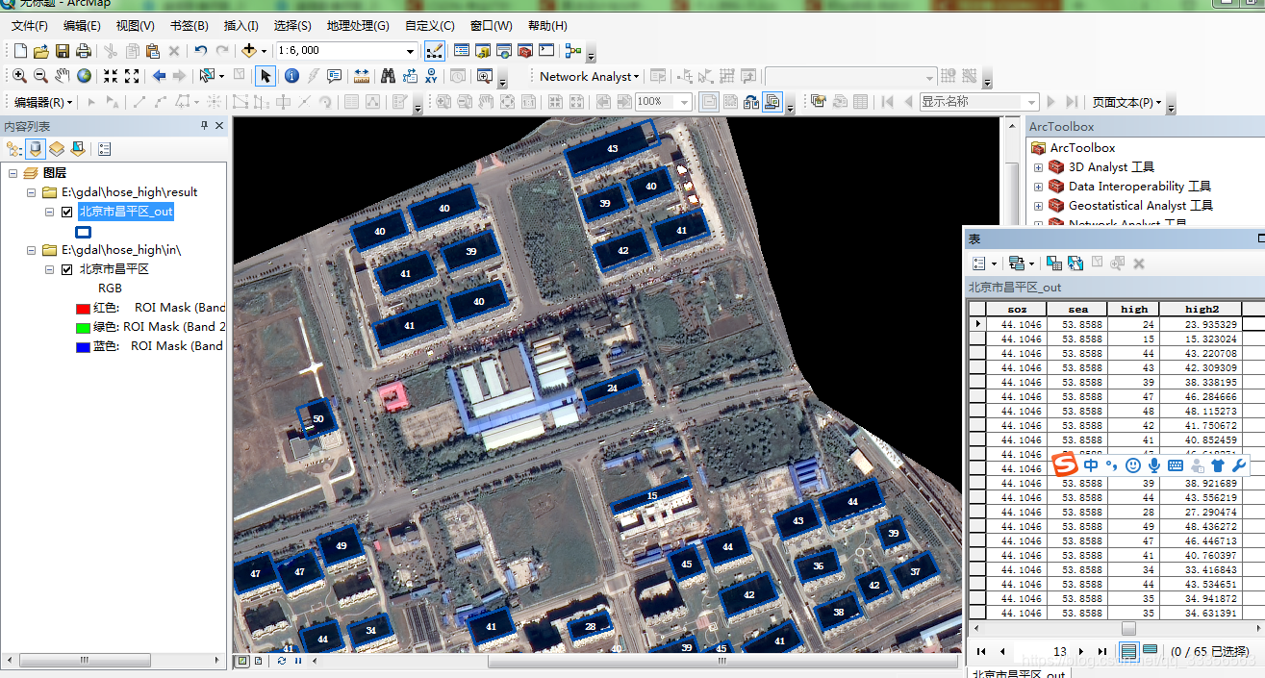Open Go To XY tool
The image size is (1265, 678).
[431, 76]
